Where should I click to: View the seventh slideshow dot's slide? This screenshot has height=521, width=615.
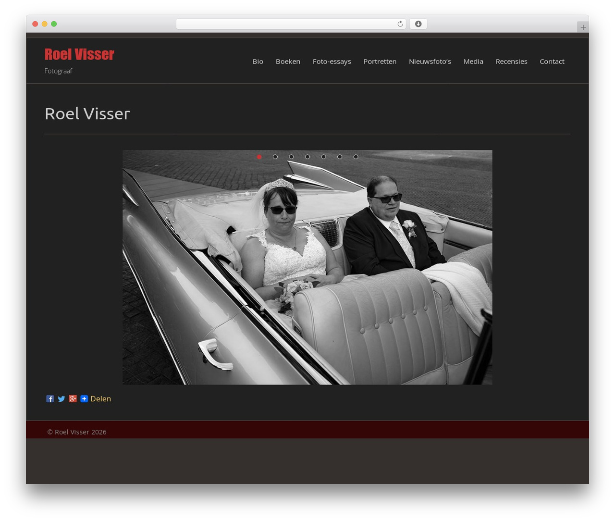click(356, 157)
